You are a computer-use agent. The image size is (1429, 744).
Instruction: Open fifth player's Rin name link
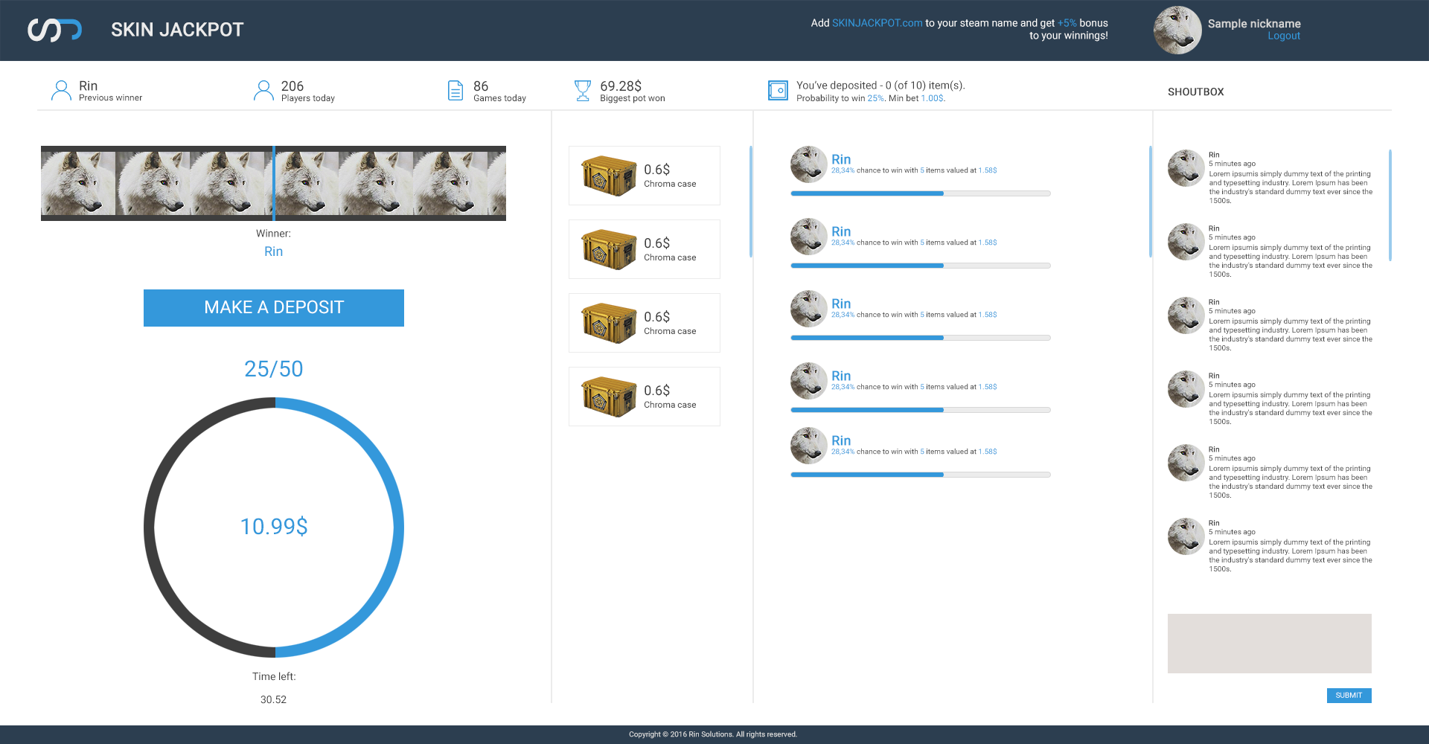(x=841, y=440)
